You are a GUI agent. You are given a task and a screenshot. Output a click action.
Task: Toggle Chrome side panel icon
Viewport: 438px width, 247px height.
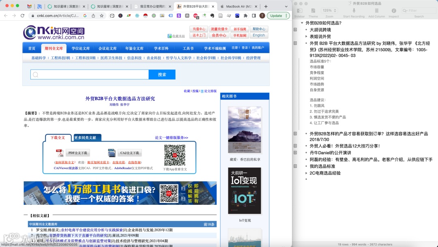[x=253, y=16]
